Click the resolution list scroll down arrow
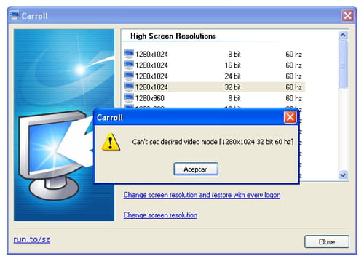 pos(343,175)
